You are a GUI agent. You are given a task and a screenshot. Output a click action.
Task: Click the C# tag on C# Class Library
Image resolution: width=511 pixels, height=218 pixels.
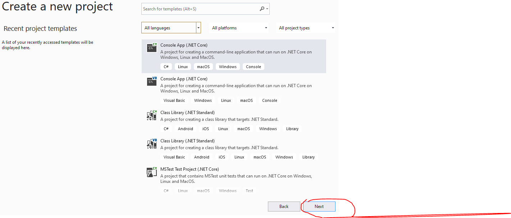pos(166,129)
